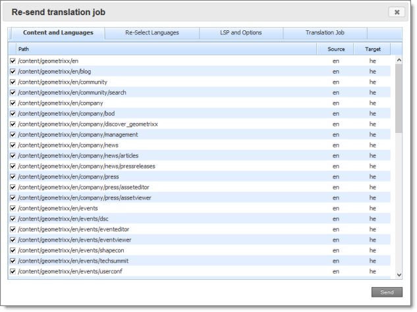Toggle checkbox for /en/community path
417x312 pixels.
13,82
